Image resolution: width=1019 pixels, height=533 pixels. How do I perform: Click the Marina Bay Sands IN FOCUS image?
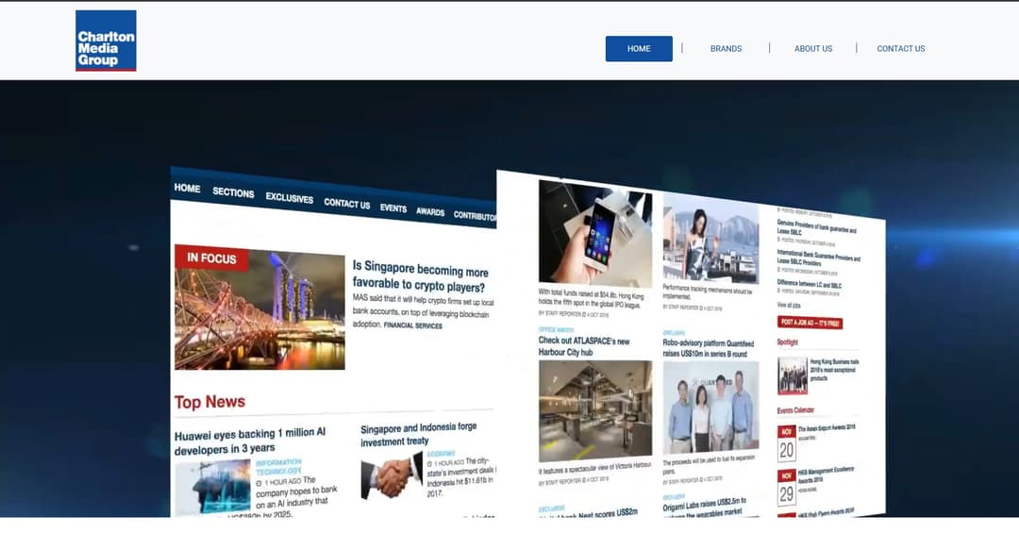(x=259, y=311)
